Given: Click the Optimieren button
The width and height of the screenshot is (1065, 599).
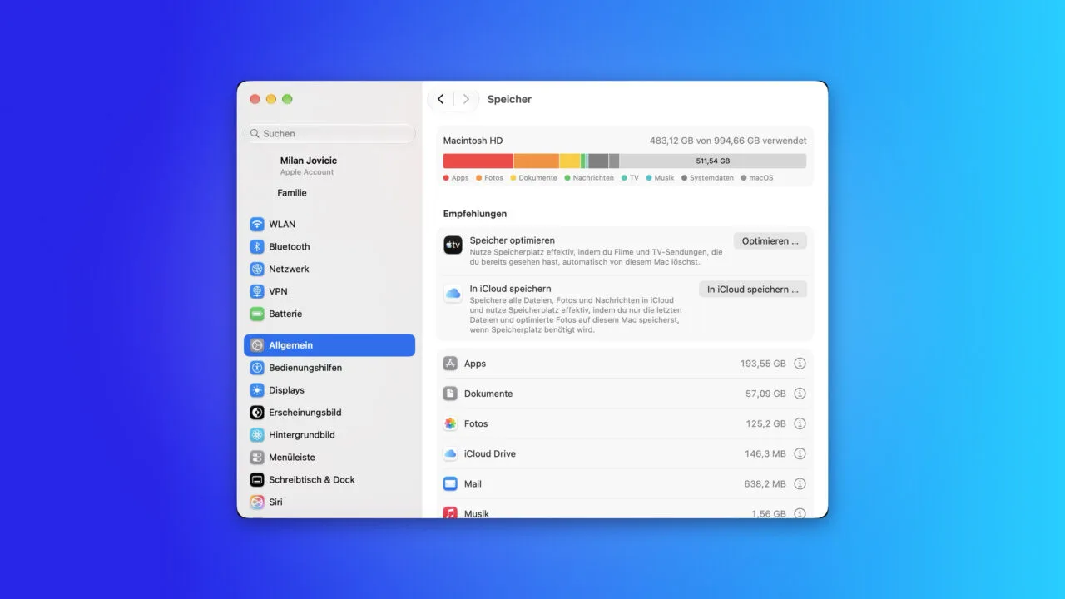Looking at the screenshot, I should coord(770,240).
